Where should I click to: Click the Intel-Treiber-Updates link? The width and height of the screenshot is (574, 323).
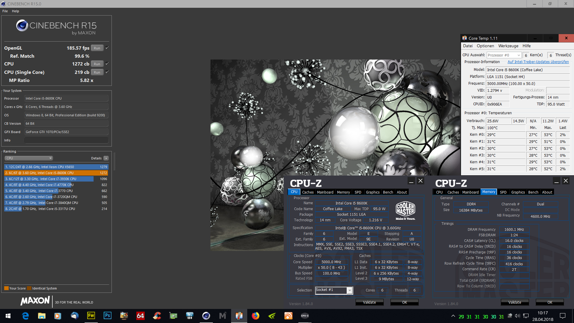pyautogui.click(x=538, y=62)
